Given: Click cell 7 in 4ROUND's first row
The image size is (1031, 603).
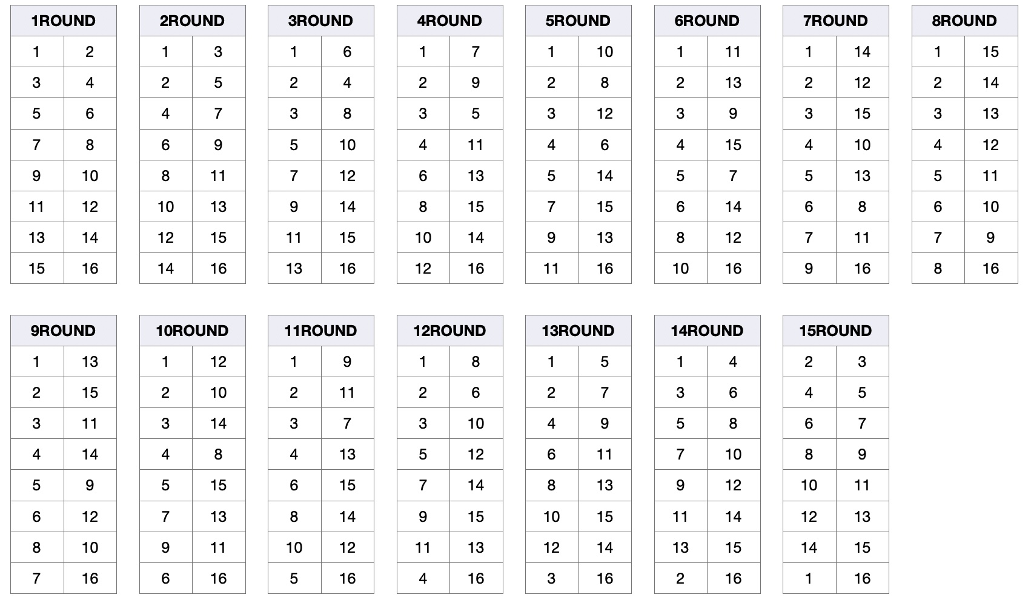Looking at the screenshot, I should click(x=476, y=51).
